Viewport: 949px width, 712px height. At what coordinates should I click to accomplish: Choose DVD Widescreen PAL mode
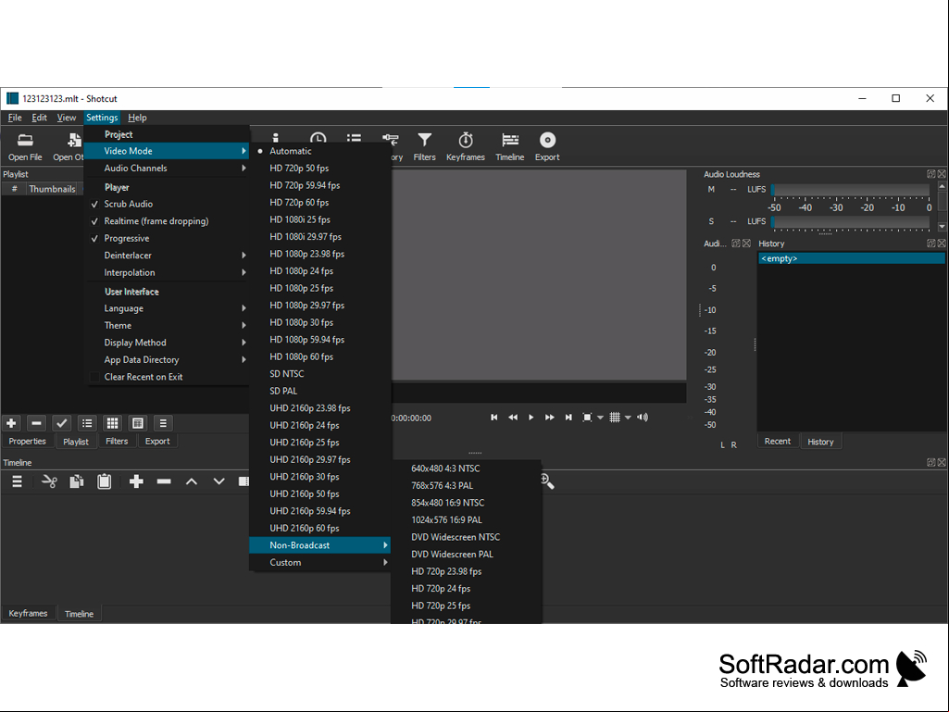click(x=466, y=554)
